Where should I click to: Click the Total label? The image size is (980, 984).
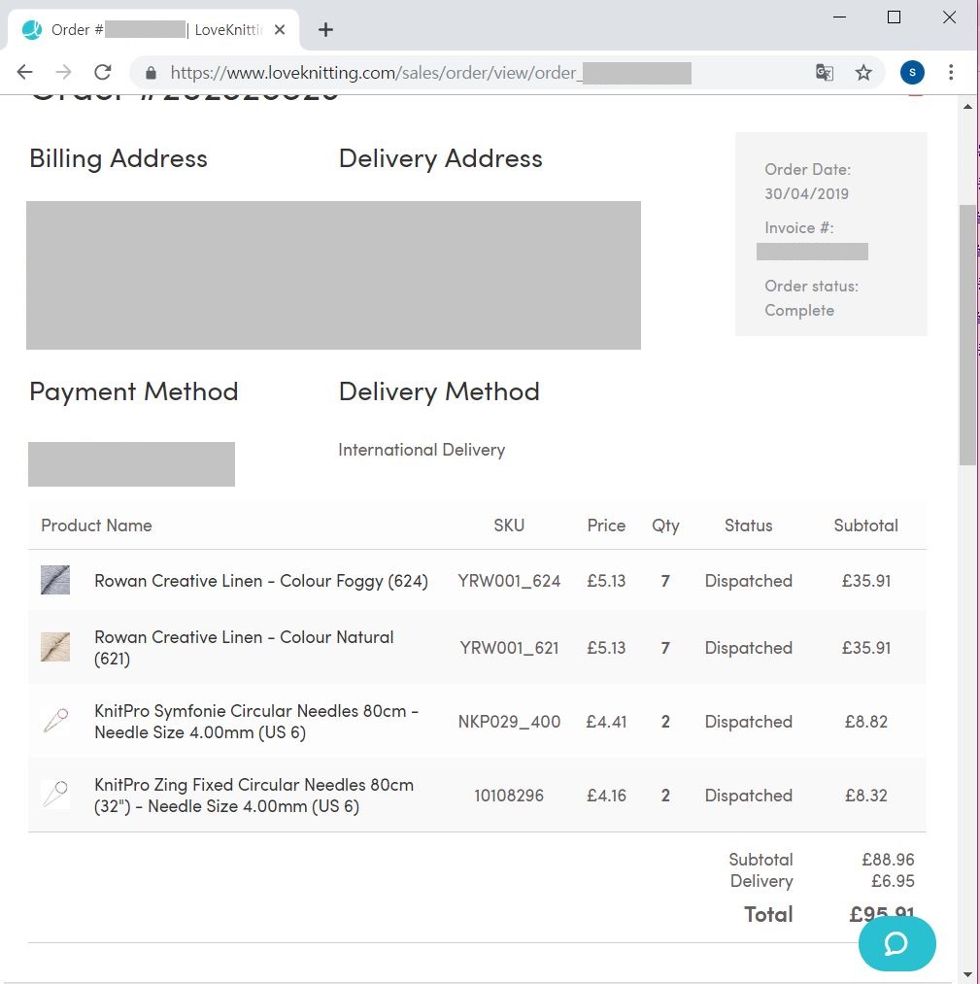768,914
